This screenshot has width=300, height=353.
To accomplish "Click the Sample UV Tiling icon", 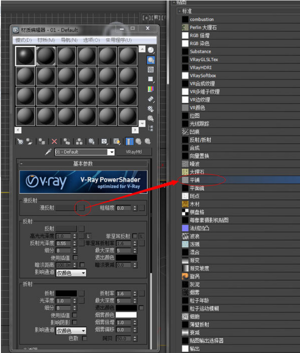I will pyautogui.click(x=151, y=79).
